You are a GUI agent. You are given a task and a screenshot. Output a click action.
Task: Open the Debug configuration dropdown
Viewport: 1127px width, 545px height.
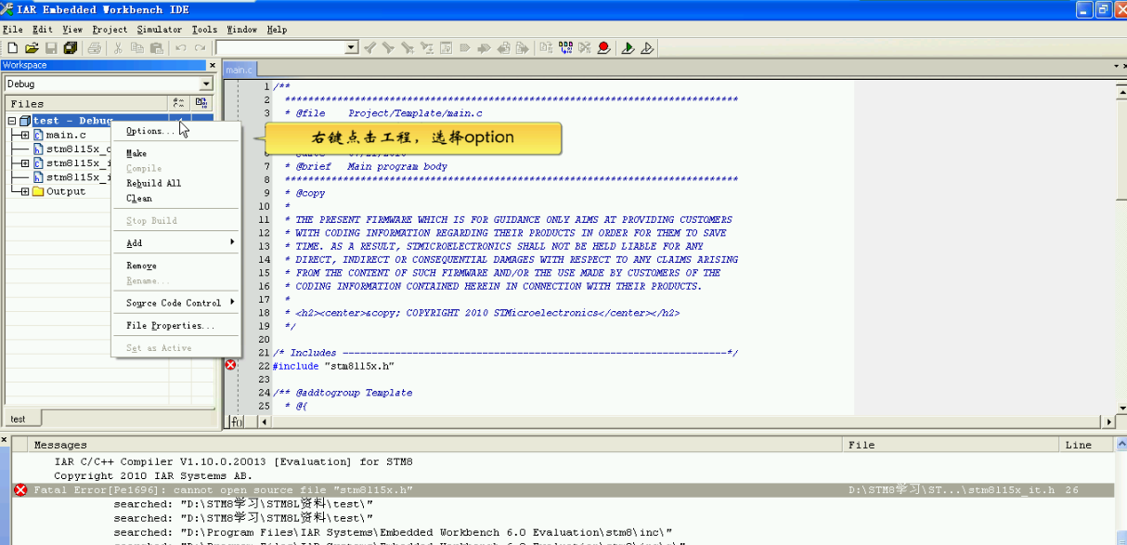click(x=206, y=84)
